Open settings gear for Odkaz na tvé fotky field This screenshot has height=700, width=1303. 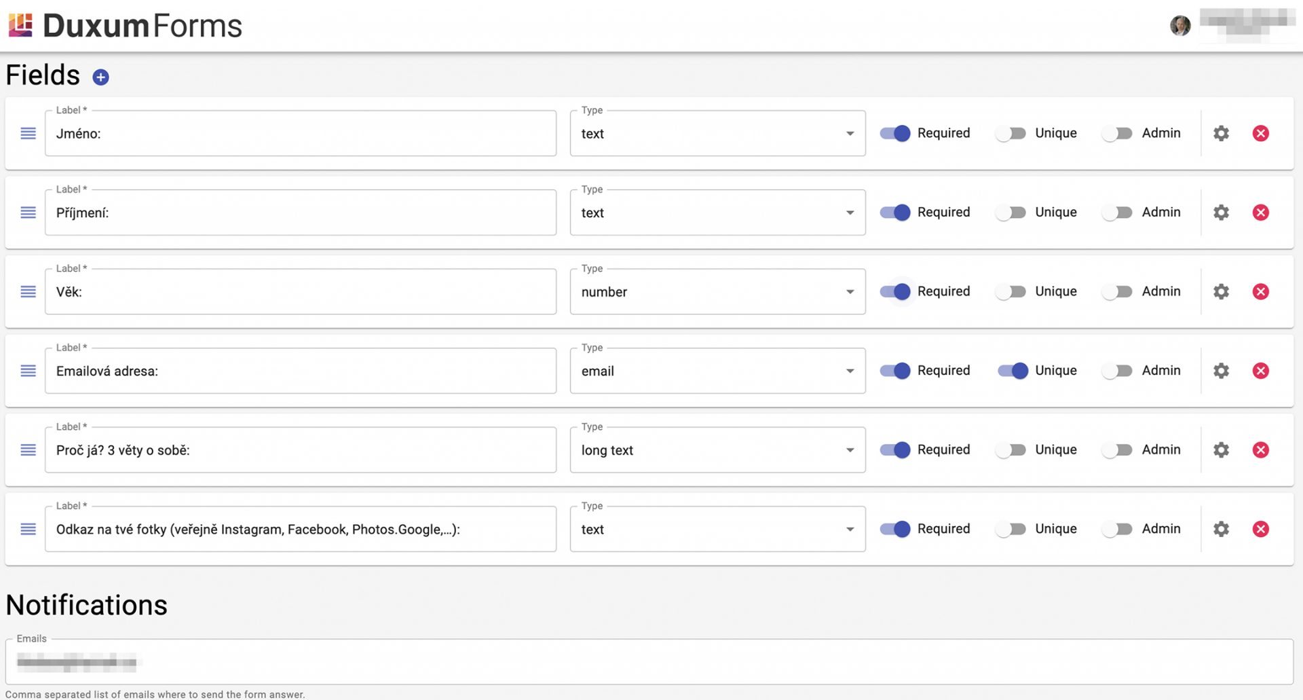tap(1221, 529)
